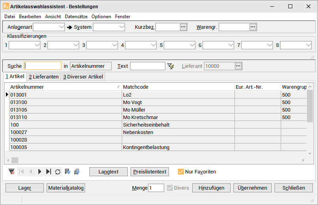Click the grid filter icon beside refresh
Viewport: 318px width, 205px height.
(x=67, y=171)
